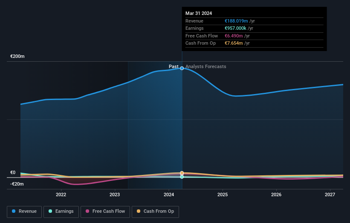Click the 2025 x-axis label
Image resolution: width=350 pixels, height=223 pixels.
click(223, 194)
